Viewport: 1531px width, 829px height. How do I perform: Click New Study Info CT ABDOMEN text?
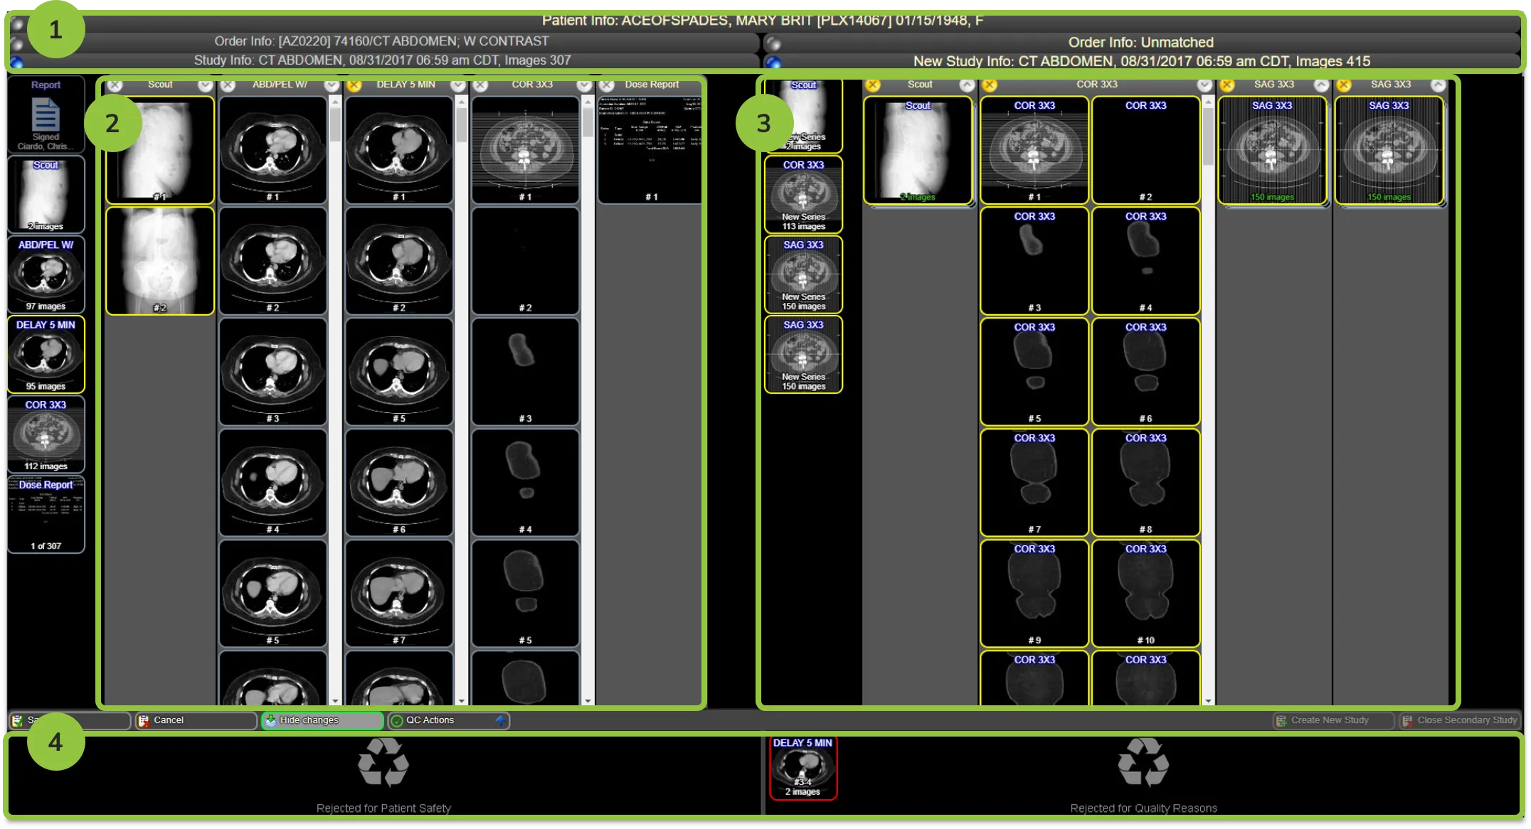[1141, 62]
